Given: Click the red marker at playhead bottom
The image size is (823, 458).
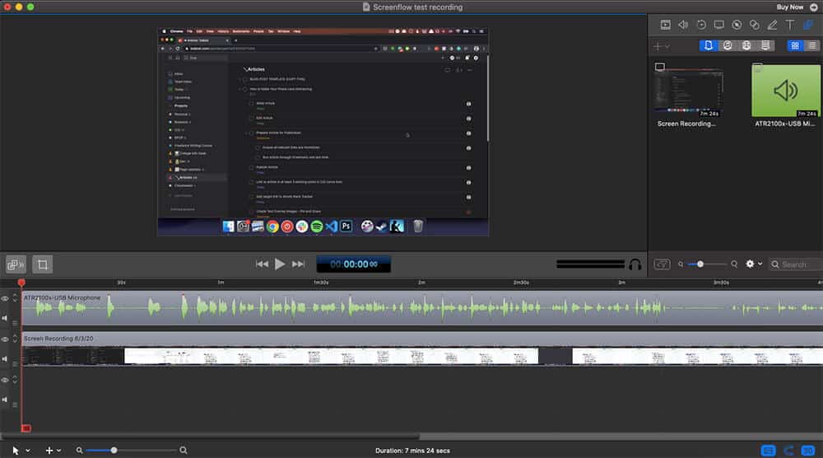Looking at the screenshot, I should pyautogui.click(x=26, y=428).
